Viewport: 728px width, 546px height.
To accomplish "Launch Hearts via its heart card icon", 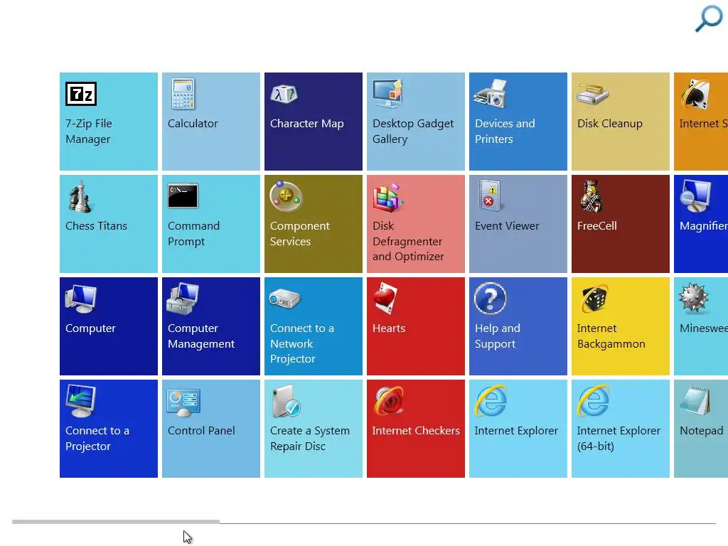I will pyautogui.click(x=385, y=299).
